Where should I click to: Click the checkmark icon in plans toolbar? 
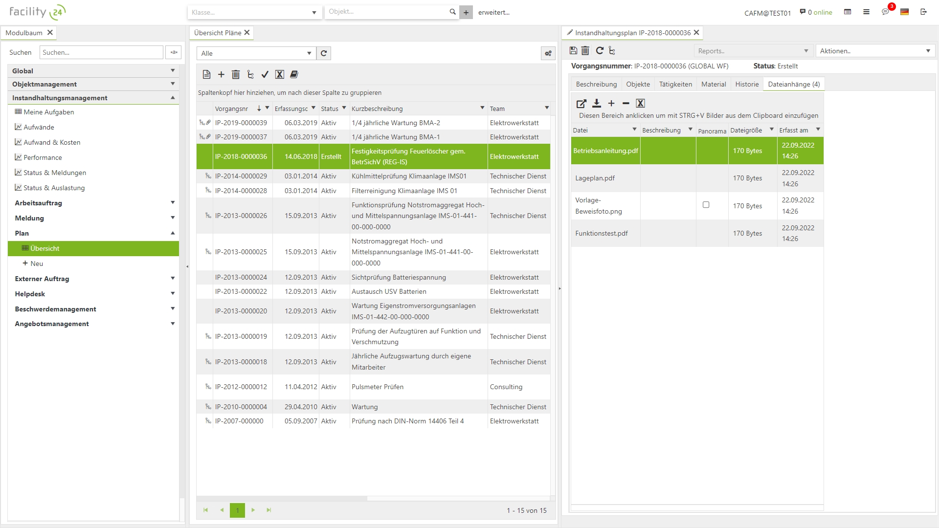click(x=265, y=74)
